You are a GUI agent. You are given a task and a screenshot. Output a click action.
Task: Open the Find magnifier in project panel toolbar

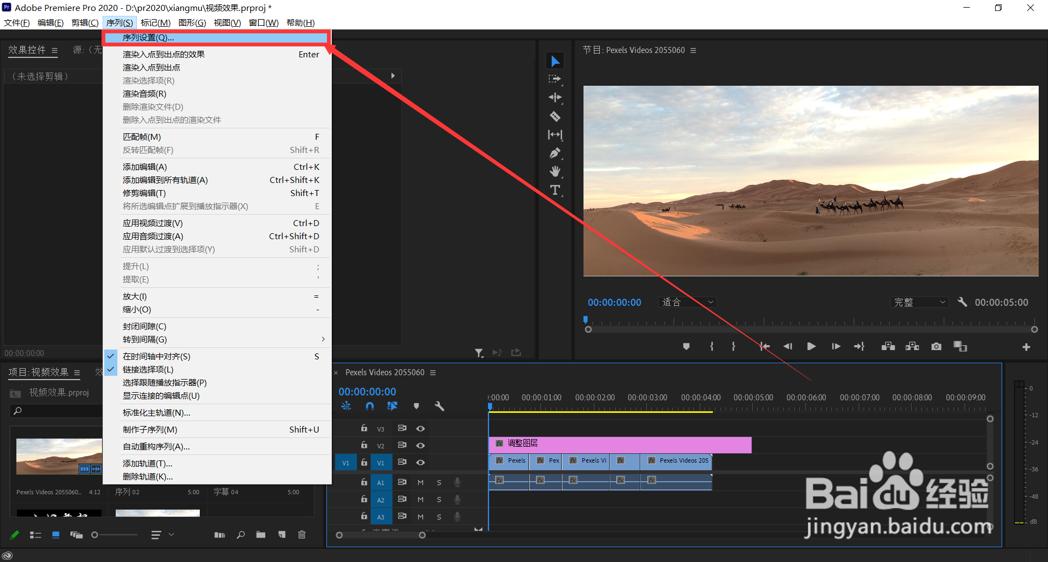point(241,535)
